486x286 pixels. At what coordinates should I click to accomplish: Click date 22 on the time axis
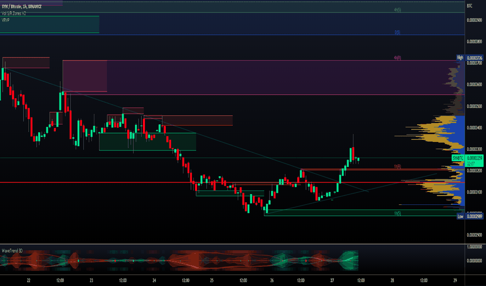[x=29, y=280]
